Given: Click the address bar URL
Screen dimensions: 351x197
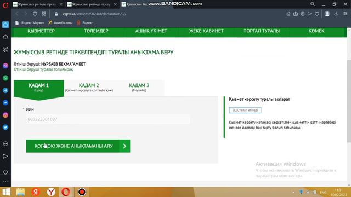Looking at the screenshot, I should pyautogui.click(x=94, y=14).
